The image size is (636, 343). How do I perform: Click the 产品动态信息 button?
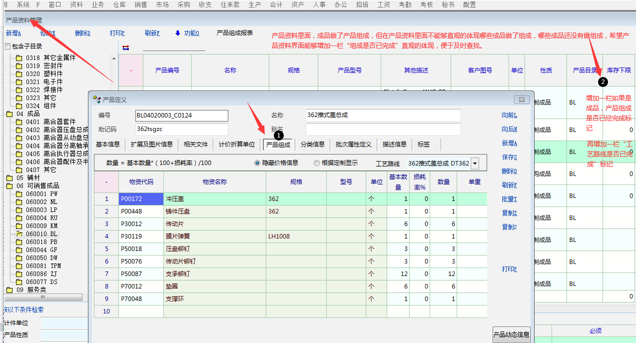click(x=511, y=334)
